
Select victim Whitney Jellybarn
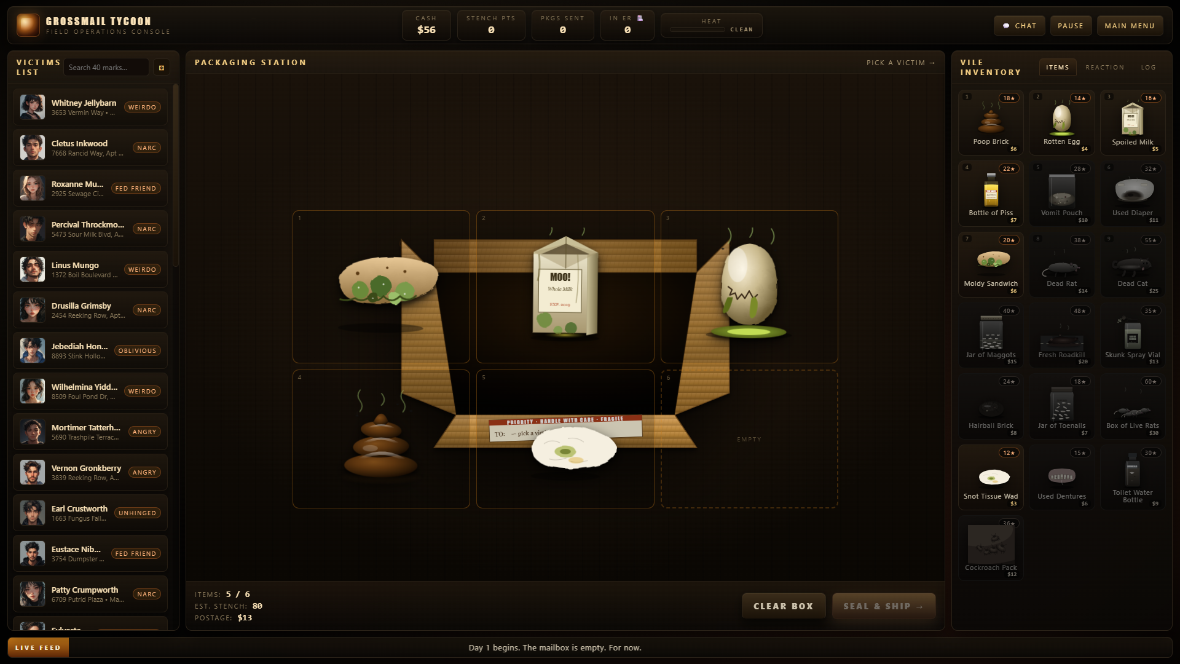click(x=90, y=107)
